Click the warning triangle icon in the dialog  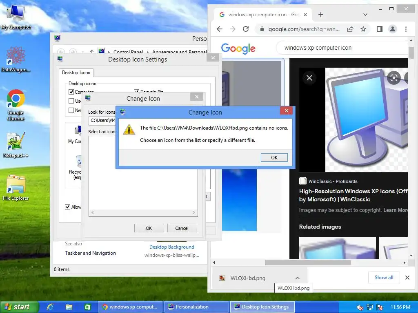pyautogui.click(x=129, y=130)
